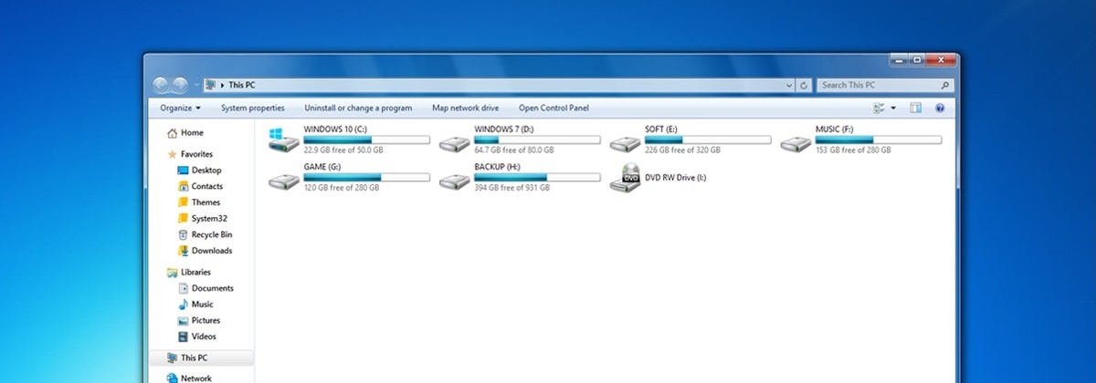1096x383 pixels.
Task: Open System32 folder in Favorites
Action: pyautogui.click(x=202, y=219)
